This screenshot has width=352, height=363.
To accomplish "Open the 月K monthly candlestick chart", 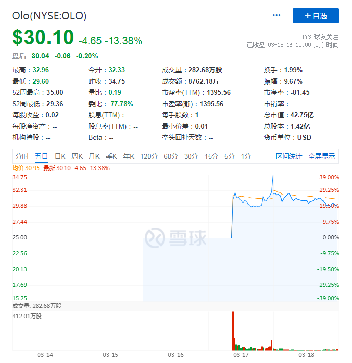I will pyautogui.click(x=94, y=156).
